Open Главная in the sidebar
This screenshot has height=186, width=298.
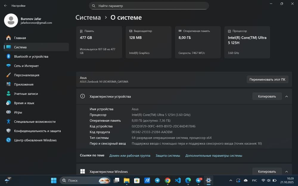pyautogui.click(x=36, y=38)
